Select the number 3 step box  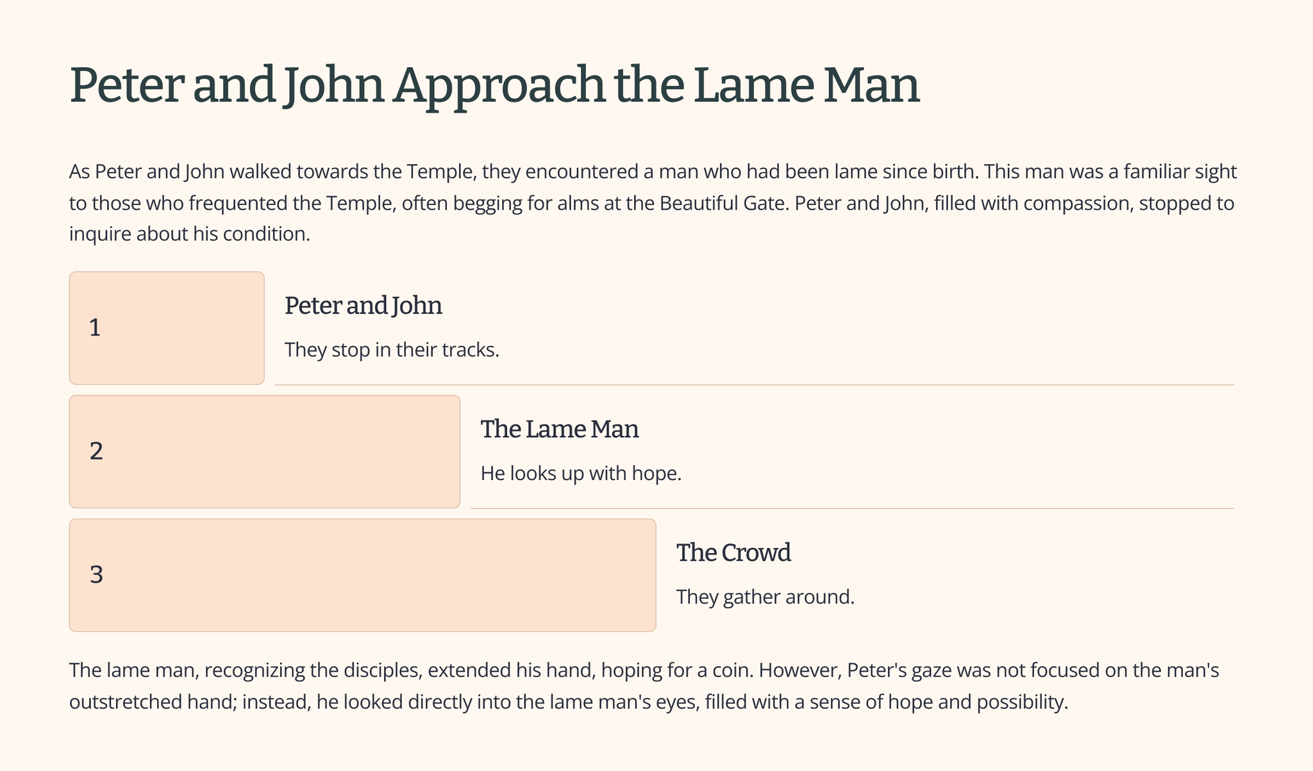tap(362, 575)
